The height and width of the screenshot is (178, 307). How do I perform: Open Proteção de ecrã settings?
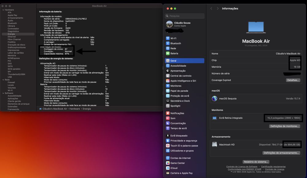pos(185,96)
